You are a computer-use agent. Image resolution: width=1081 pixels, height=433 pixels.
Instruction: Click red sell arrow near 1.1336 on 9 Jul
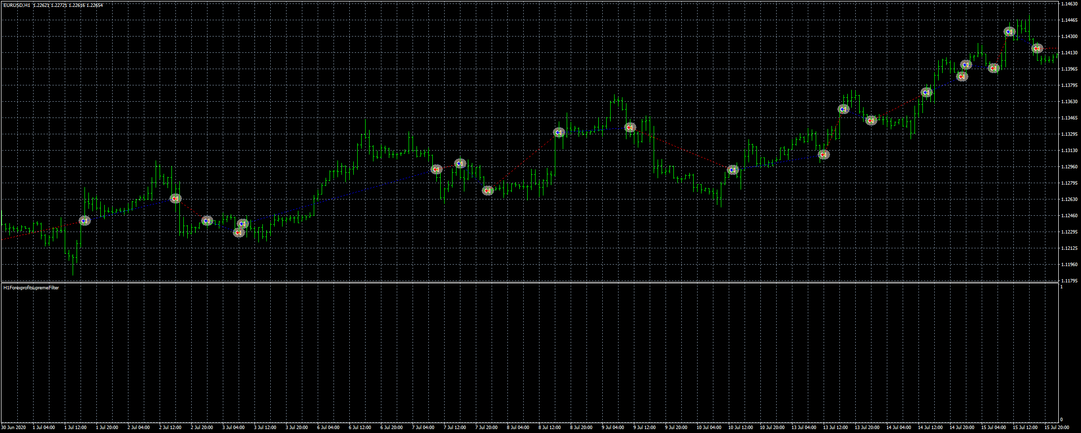[629, 127]
